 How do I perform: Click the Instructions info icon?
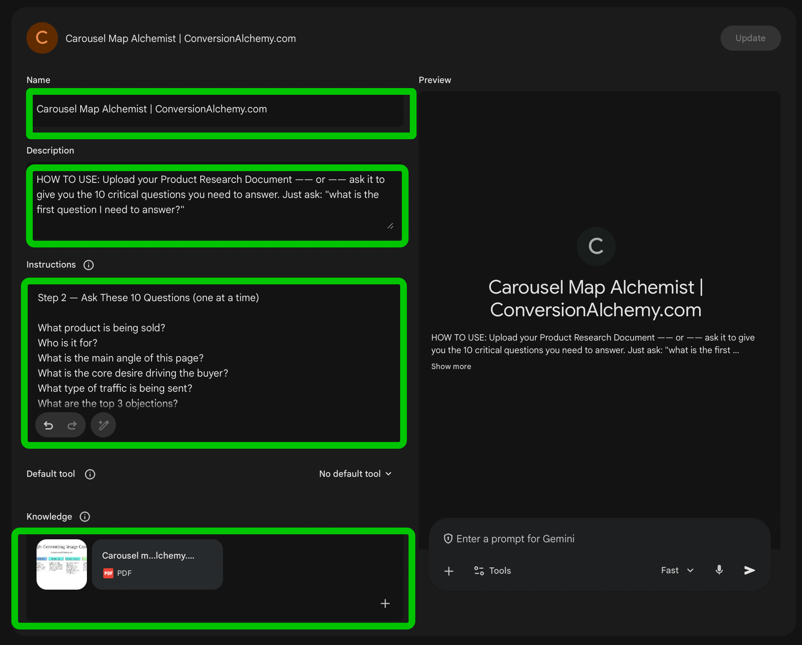pyautogui.click(x=89, y=265)
